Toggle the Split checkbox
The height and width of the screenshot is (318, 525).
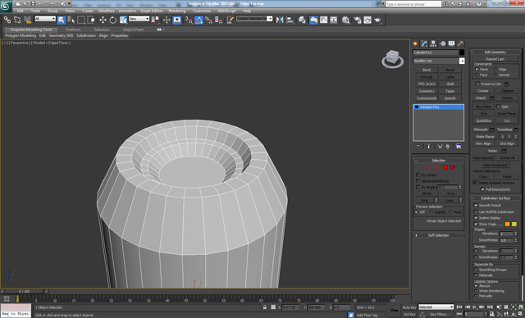(x=498, y=107)
